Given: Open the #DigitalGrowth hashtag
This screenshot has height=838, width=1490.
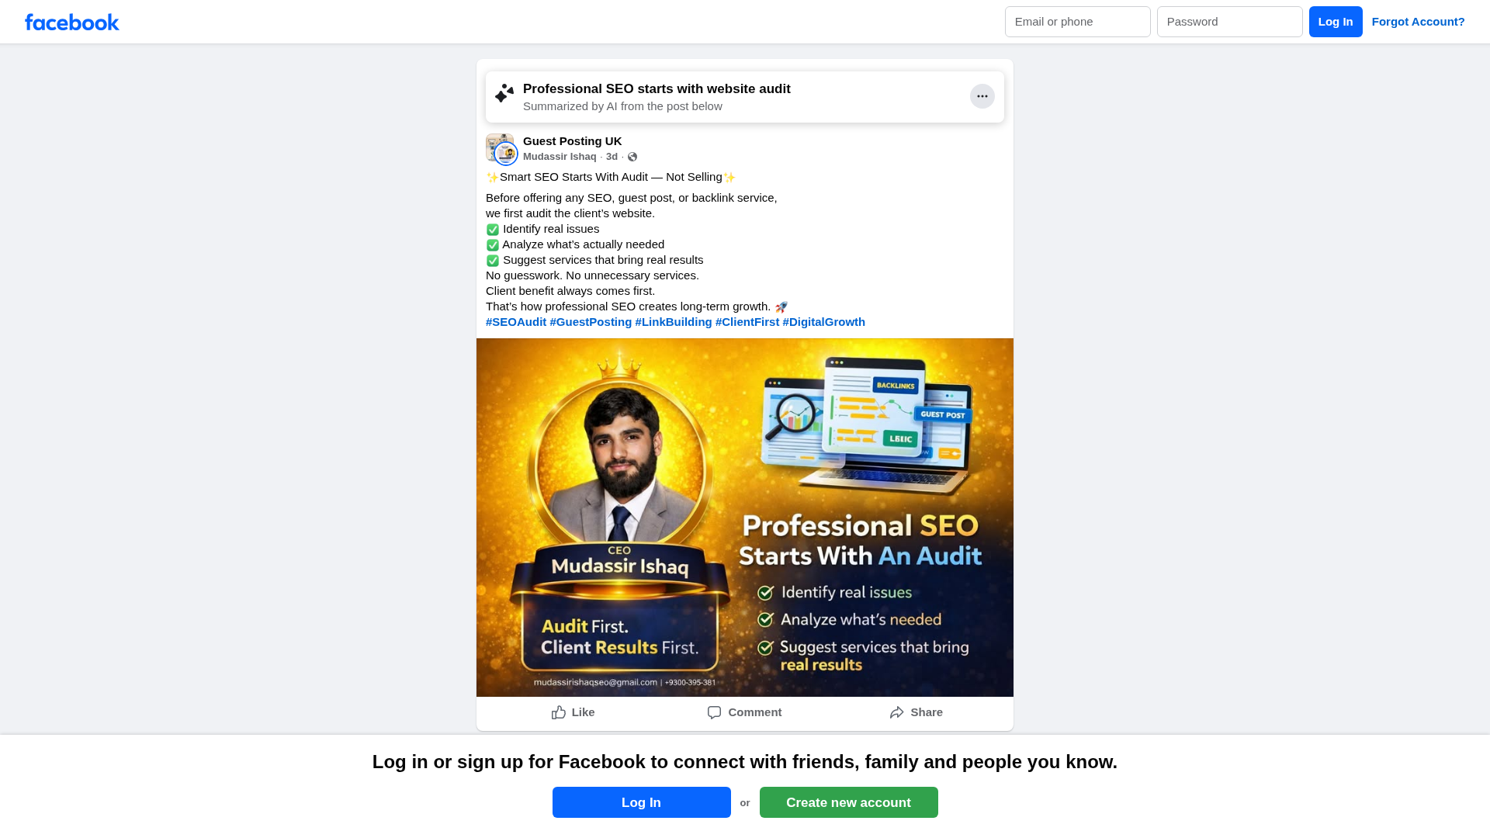Looking at the screenshot, I should (823, 322).
